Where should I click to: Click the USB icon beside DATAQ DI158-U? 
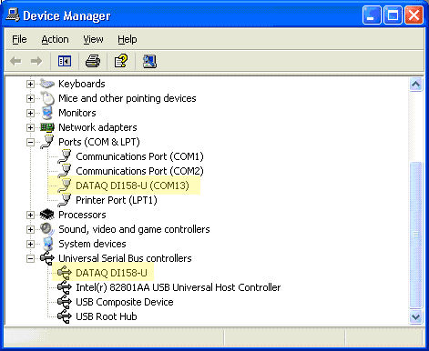pos(65,273)
